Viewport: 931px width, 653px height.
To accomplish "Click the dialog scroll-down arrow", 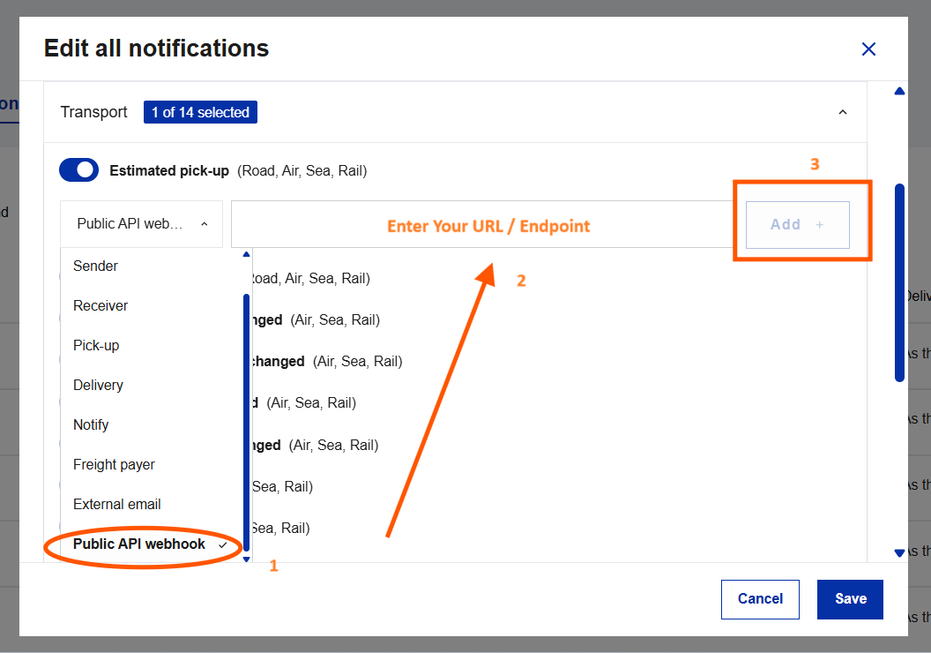I will tap(899, 552).
